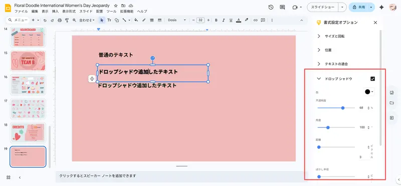This screenshot has height=186, width=401.
Task: Open the Dosis font dropdown
Action: click(177, 20)
